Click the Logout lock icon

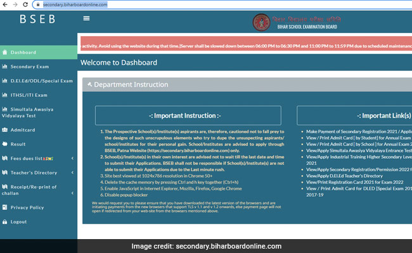coord(5,222)
